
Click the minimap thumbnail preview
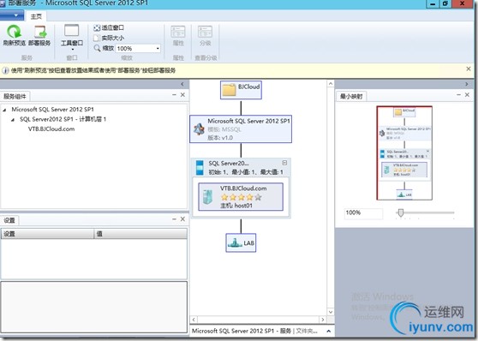404,153
